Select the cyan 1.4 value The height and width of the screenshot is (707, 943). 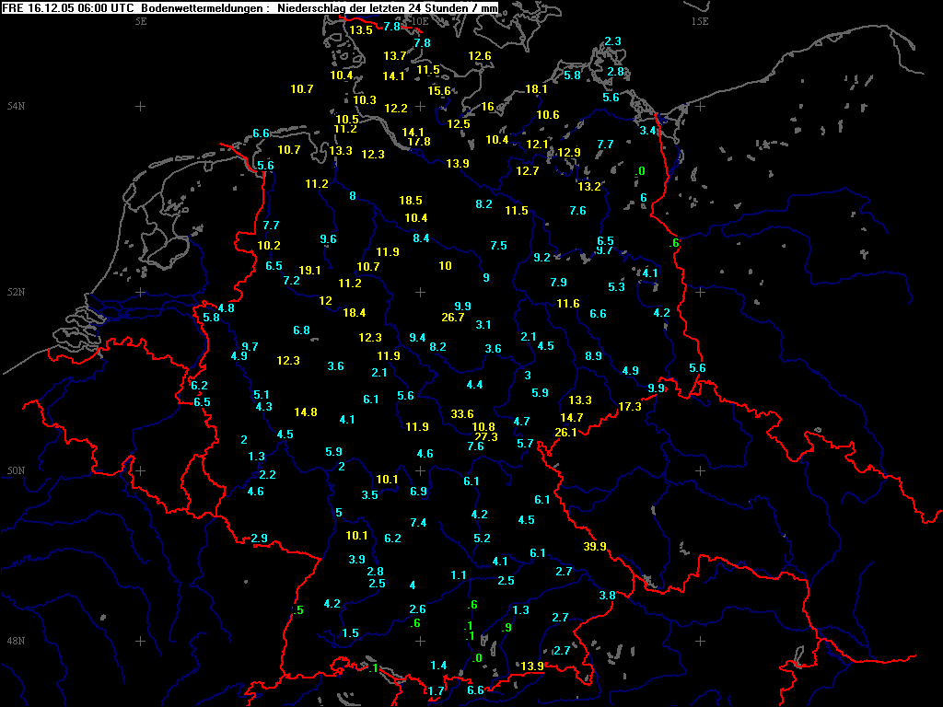pyautogui.click(x=438, y=665)
